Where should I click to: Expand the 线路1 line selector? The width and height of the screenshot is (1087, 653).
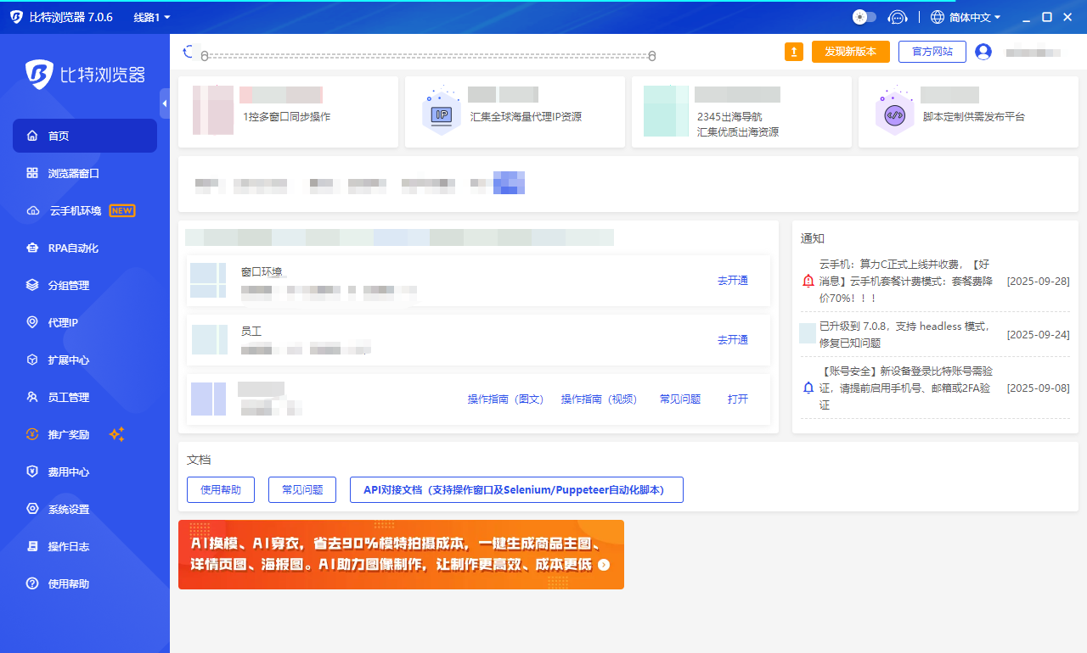click(x=152, y=17)
